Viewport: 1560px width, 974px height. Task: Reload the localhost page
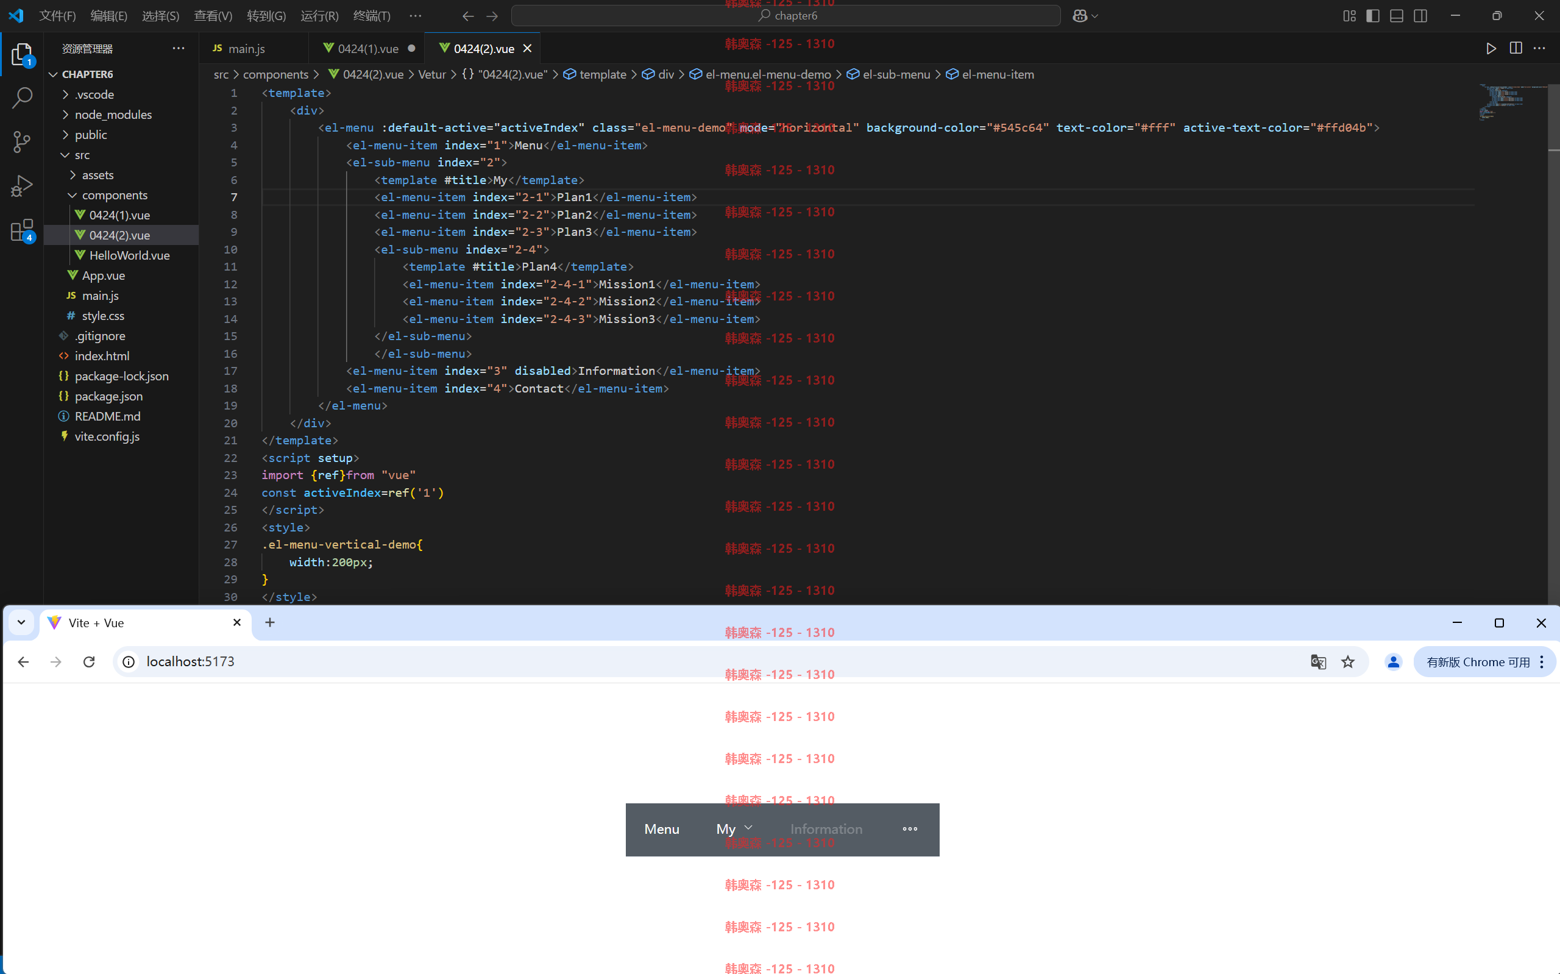point(89,661)
